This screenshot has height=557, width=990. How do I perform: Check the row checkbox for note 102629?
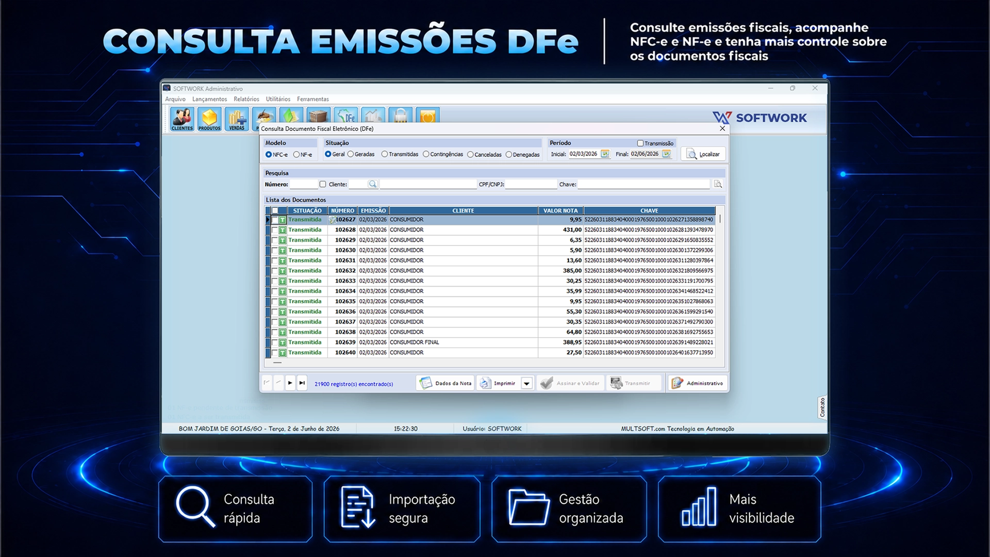point(275,240)
